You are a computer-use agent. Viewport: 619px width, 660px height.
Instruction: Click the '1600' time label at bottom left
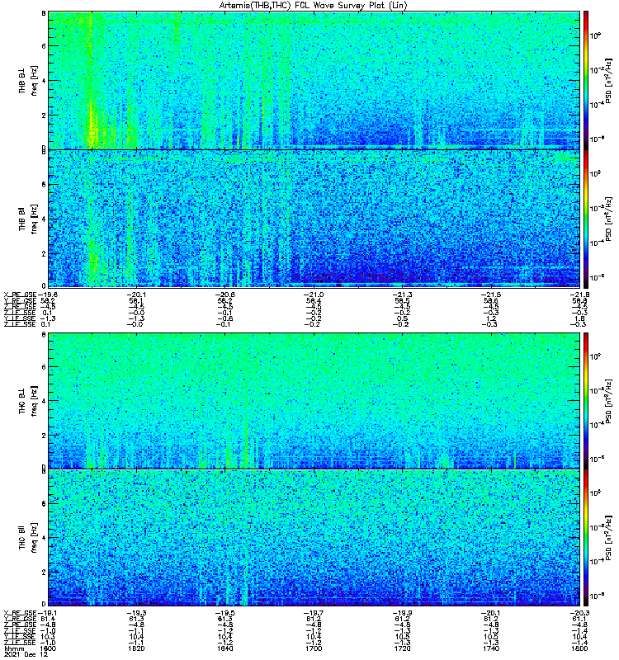coord(48,648)
